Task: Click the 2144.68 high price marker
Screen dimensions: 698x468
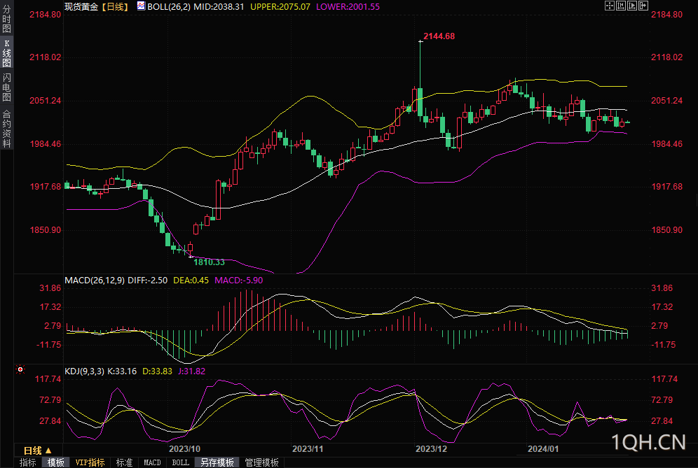Action: [x=439, y=36]
